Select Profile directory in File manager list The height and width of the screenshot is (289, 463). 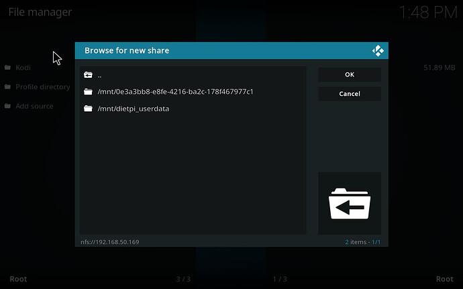point(43,87)
